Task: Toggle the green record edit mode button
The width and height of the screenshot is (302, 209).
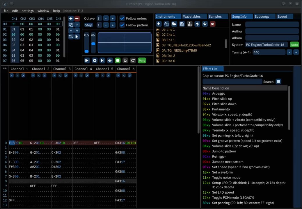Action: click(118, 60)
